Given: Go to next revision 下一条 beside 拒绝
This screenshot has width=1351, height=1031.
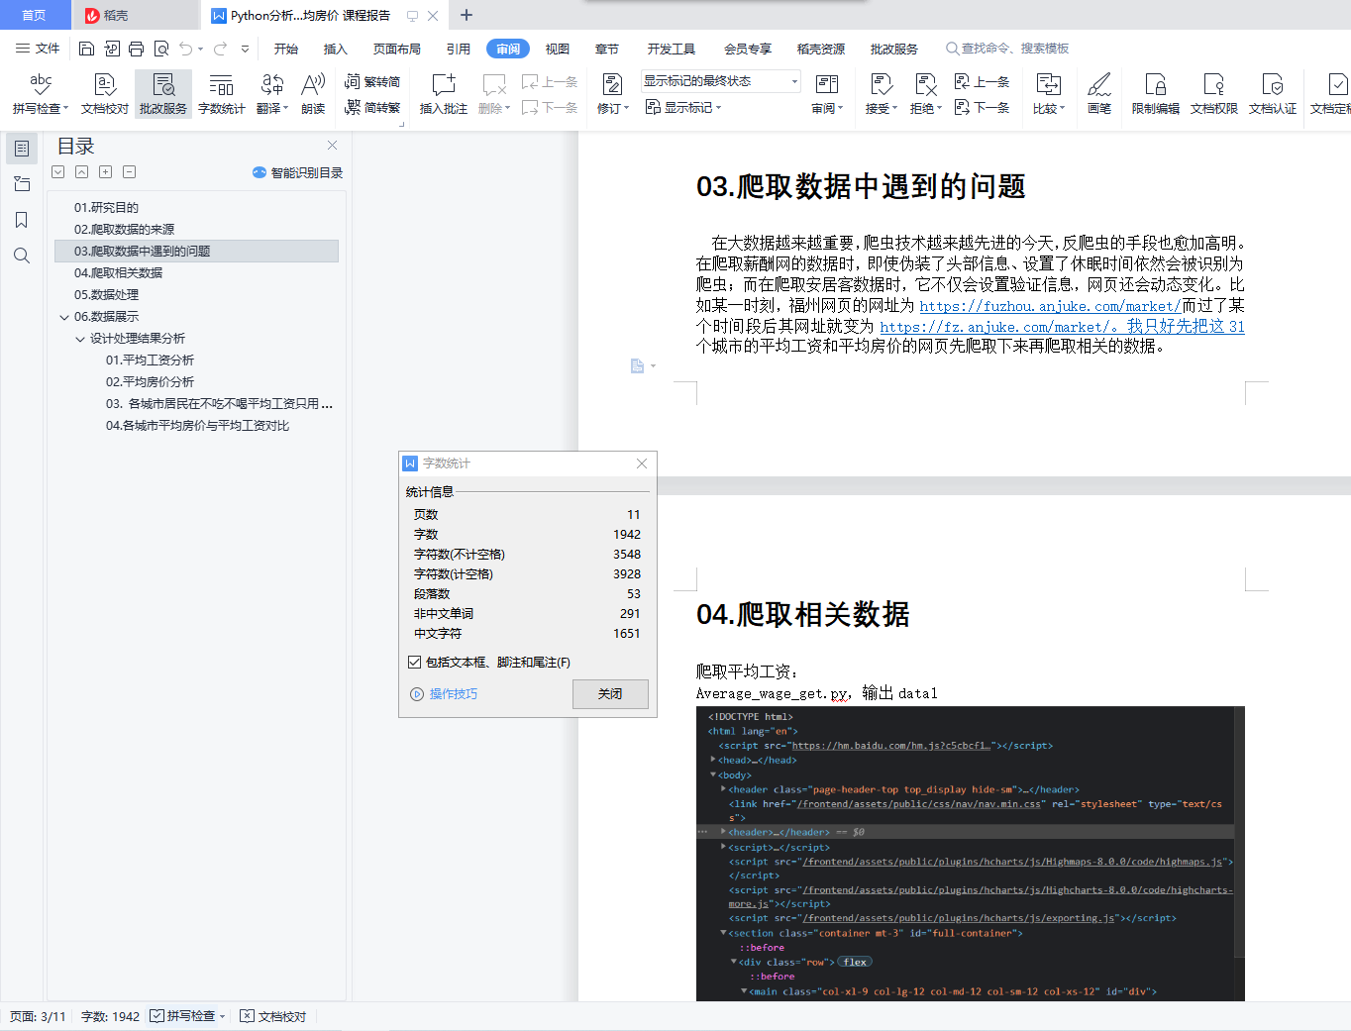Looking at the screenshot, I should point(983,108).
